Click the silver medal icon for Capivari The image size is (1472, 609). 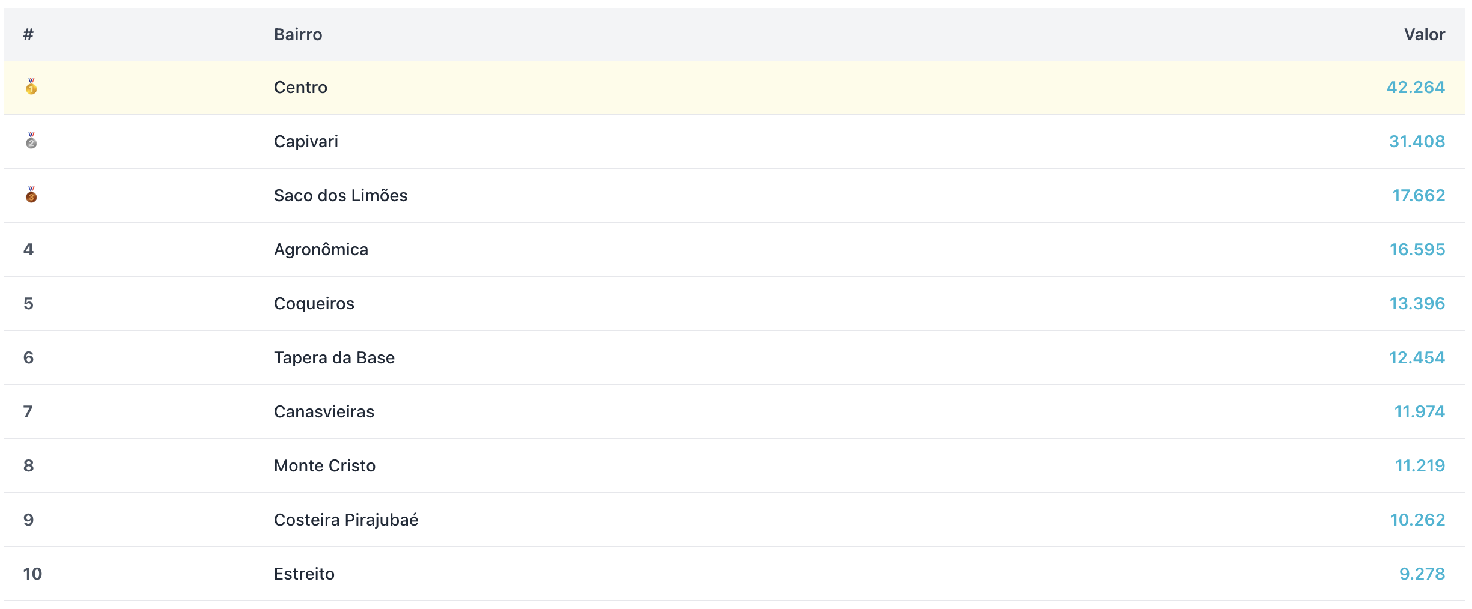tap(31, 141)
